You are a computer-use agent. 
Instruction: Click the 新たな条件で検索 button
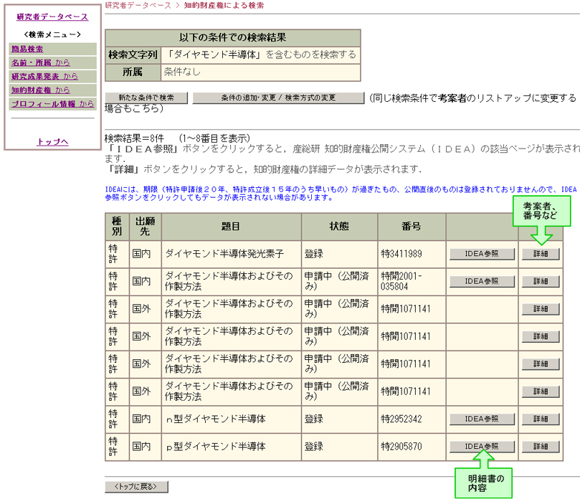click(x=146, y=98)
